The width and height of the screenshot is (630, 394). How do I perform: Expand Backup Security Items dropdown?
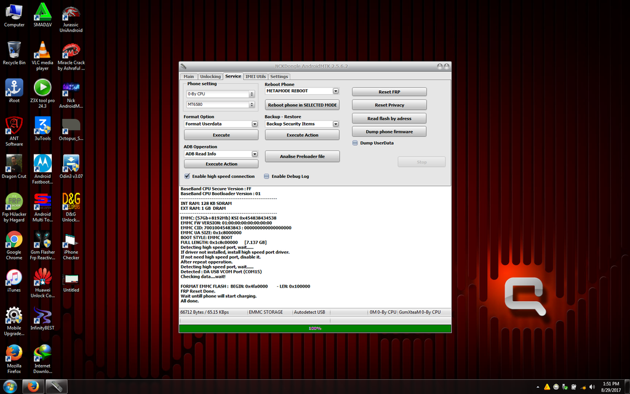[335, 124]
